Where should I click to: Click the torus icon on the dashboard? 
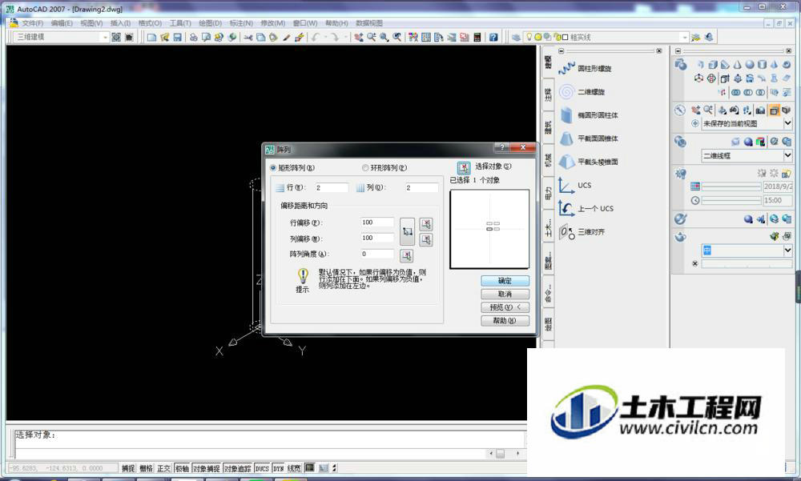tap(787, 65)
